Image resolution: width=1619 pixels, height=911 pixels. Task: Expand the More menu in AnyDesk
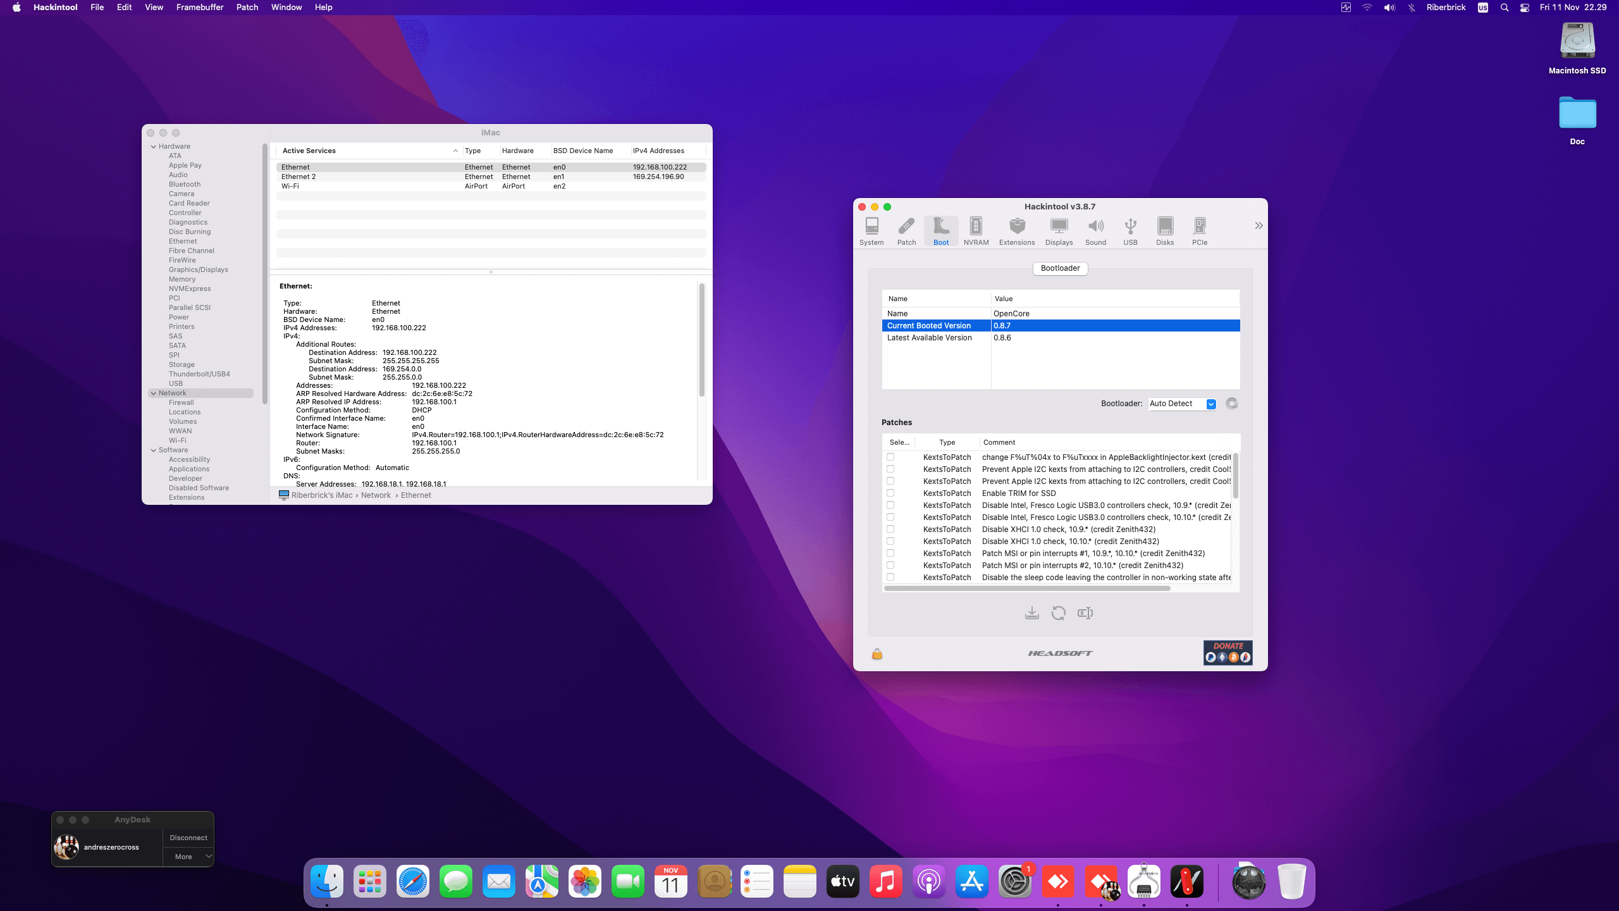click(188, 857)
